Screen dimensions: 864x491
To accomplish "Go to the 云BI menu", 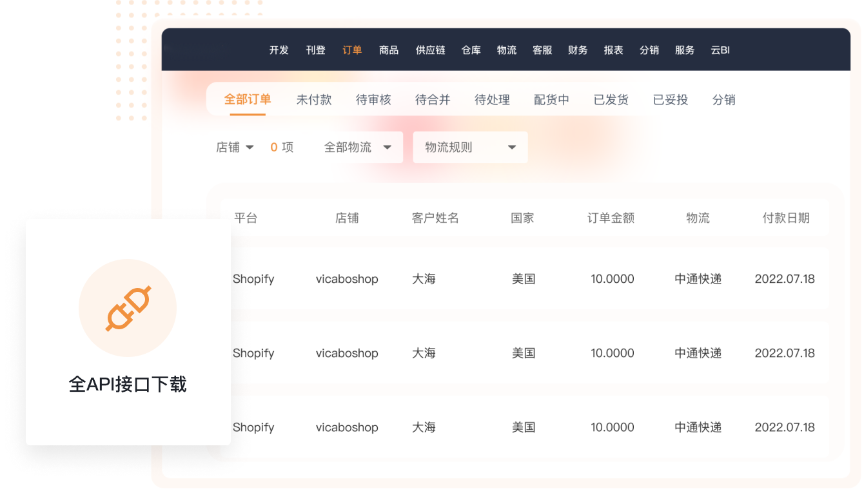I will [720, 50].
